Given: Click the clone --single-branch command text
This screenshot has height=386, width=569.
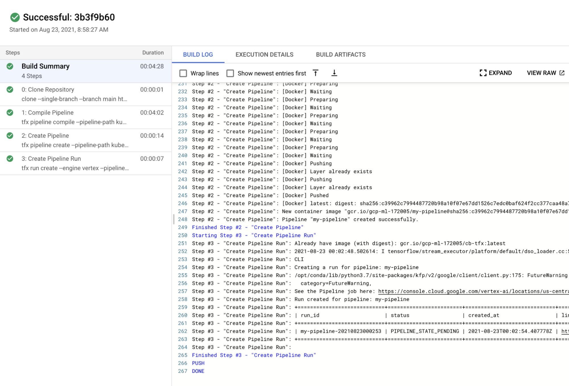Looking at the screenshot, I should (75, 99).
